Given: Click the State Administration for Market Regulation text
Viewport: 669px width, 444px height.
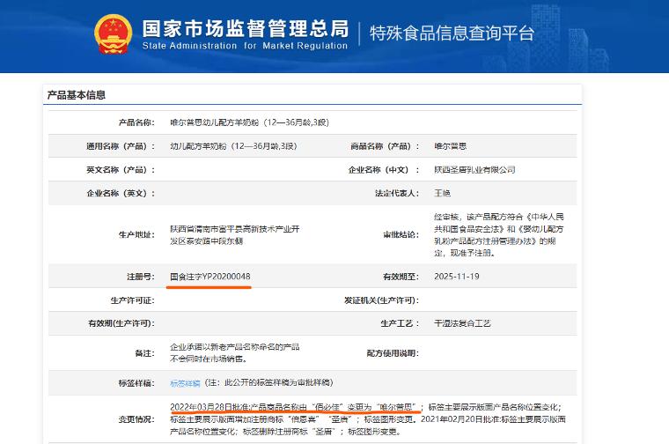Looking at the screenshot, I should (245, 46).
